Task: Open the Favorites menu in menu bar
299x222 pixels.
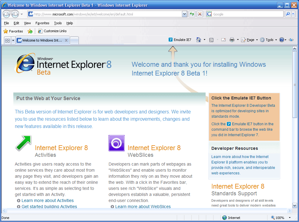Action: point(42,23)
